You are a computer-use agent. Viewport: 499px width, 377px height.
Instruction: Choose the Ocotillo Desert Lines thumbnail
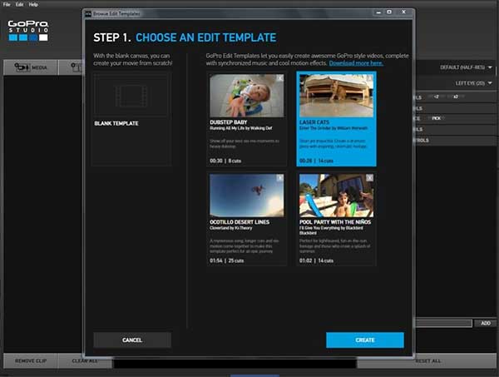point(247,196)
